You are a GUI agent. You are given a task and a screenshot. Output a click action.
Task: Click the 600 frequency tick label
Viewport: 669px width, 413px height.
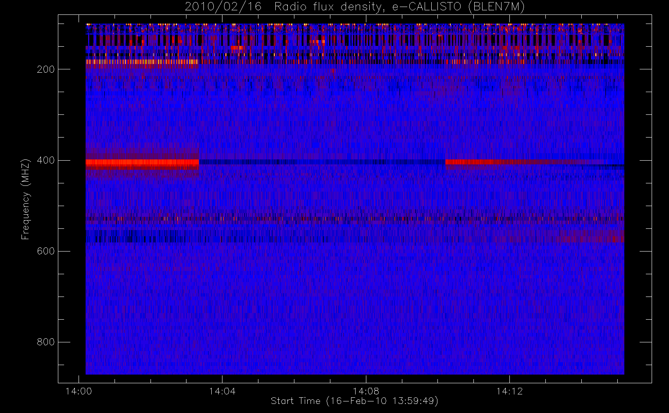tap(46, 251)
